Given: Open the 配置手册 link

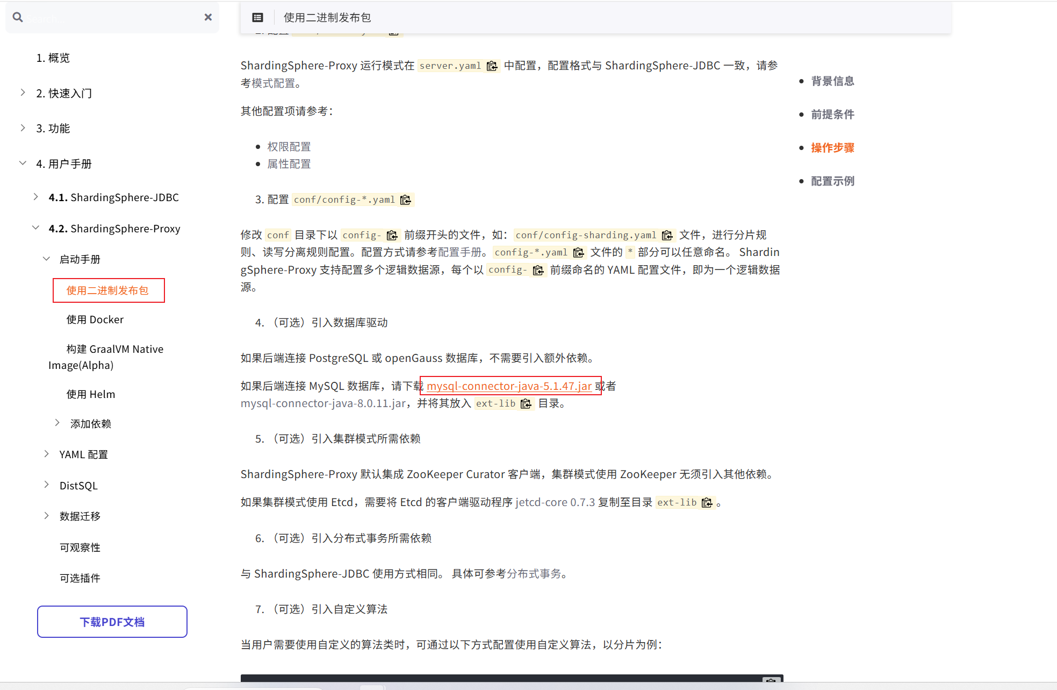Looking at the screenshot, I should point(459,252).
